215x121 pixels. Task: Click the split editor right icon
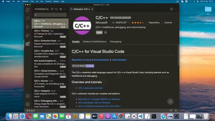coord(171,9)
